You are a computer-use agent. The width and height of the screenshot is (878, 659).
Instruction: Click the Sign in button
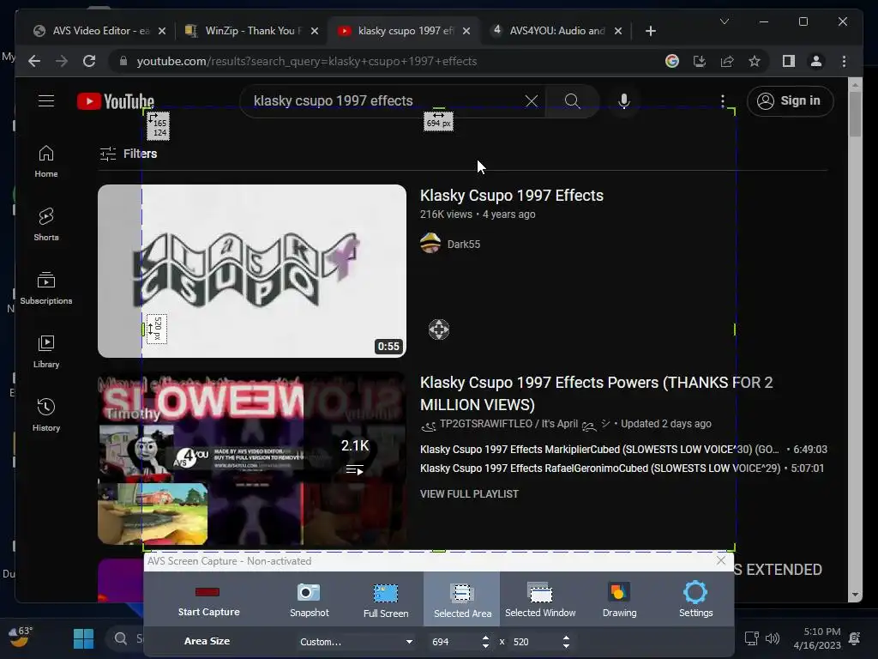coord(790,101)
